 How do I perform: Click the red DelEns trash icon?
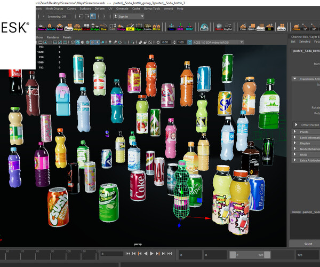[219, 27]
